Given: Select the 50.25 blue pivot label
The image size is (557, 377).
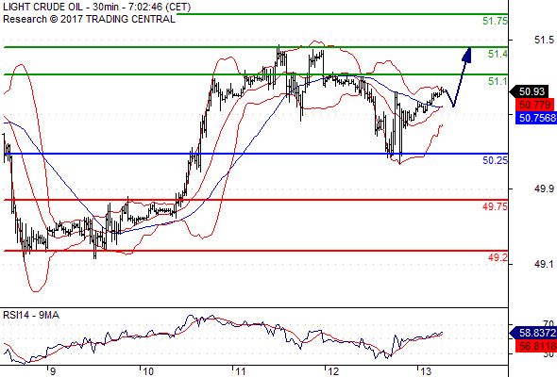Looking at the screenshot, I should pos(495,160).
